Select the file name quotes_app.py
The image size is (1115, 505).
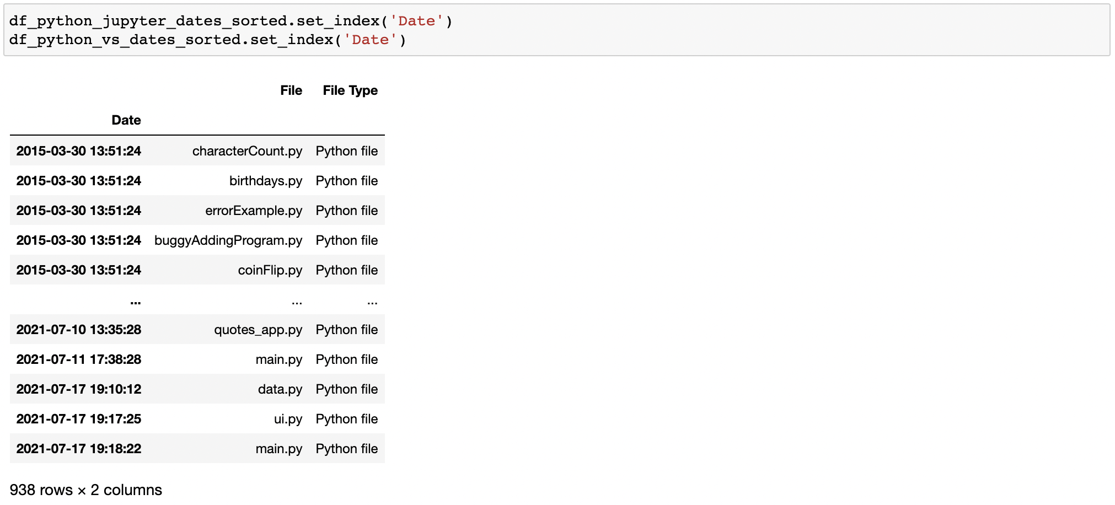[258, 330]
